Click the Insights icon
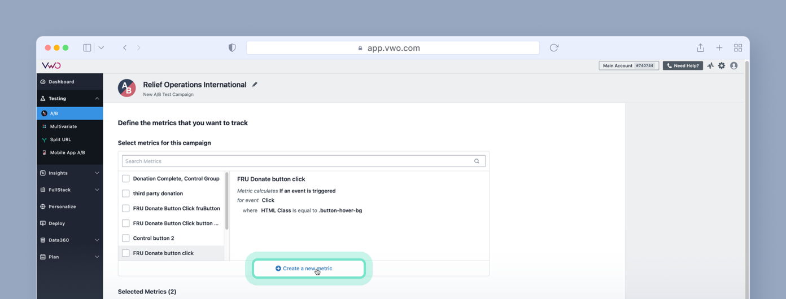Screen dimensions: 786x299 point(43,173)
